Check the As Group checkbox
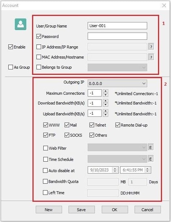Viewport: 171px width, 222px height. click(x=10, y=67)
